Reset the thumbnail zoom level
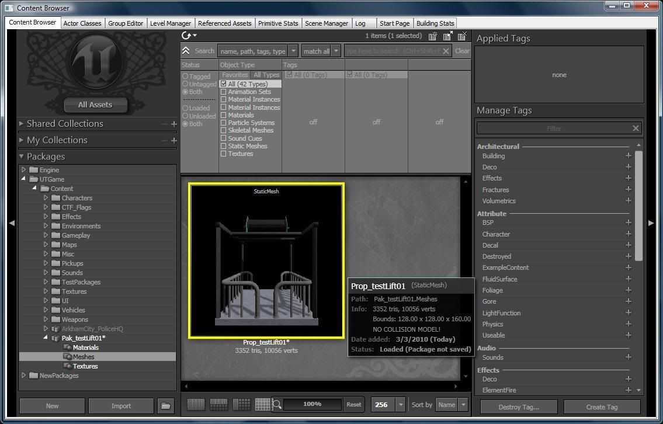663x424 pixels. tap(354, 405)
